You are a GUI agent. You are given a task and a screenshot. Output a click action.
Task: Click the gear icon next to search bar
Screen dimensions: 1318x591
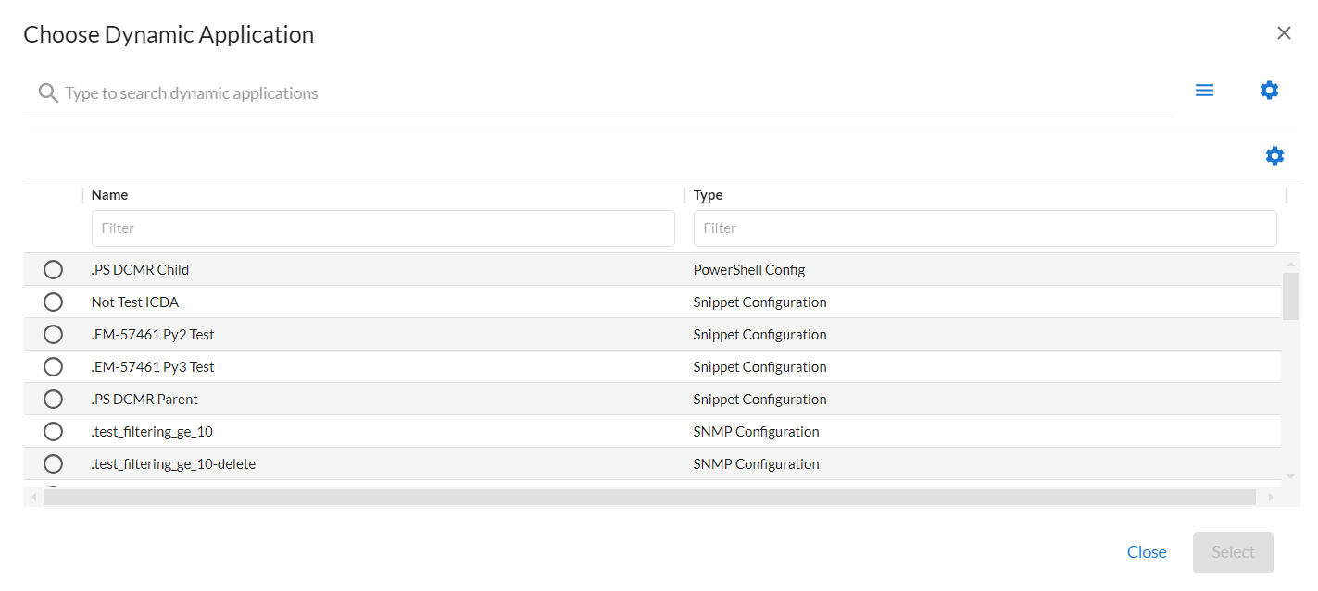[1269, 91]
